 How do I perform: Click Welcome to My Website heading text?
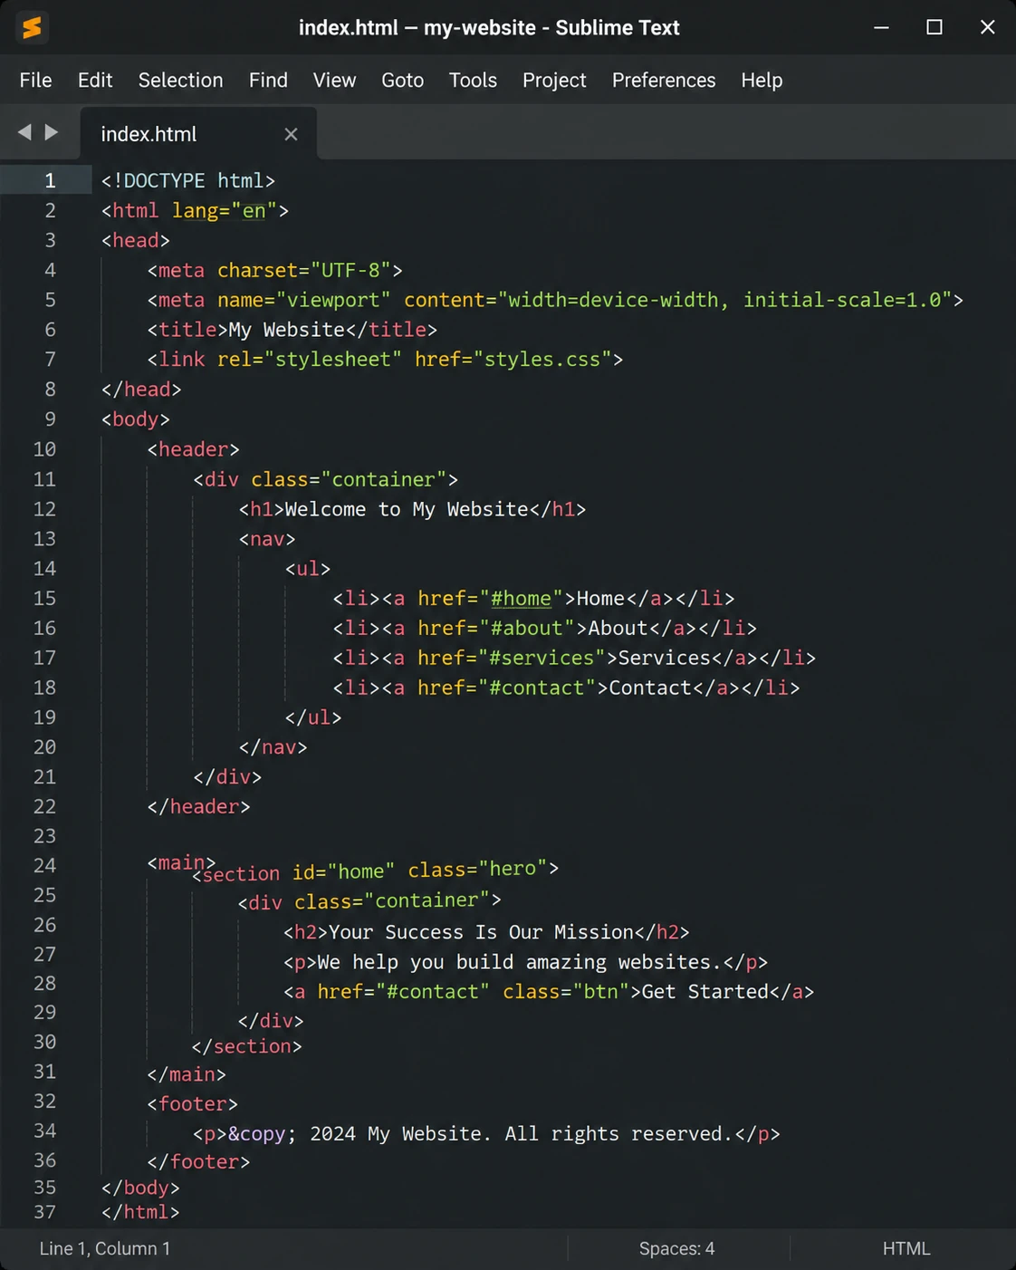tap(406, 508)
